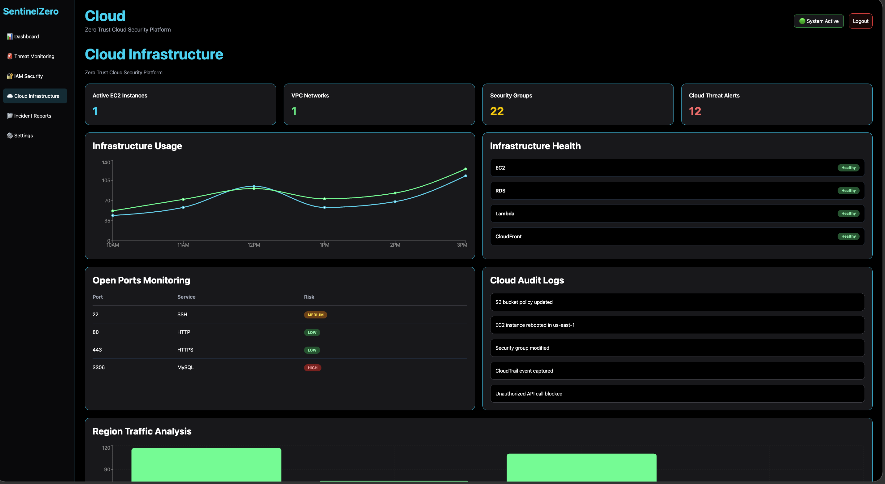This screenshot has height=484, width=885.
Task: Click the MySQL service cell
Action: click(185, 367)
